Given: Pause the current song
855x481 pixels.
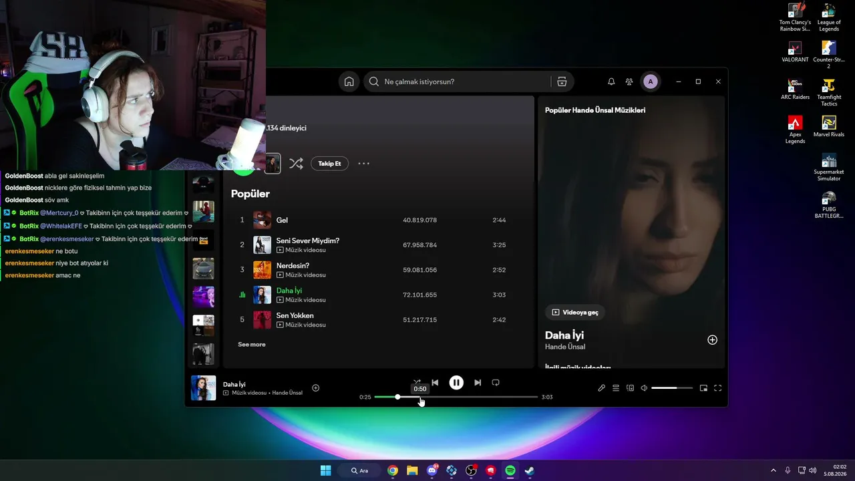Looking at the screenshot, I should click(456, 383).
